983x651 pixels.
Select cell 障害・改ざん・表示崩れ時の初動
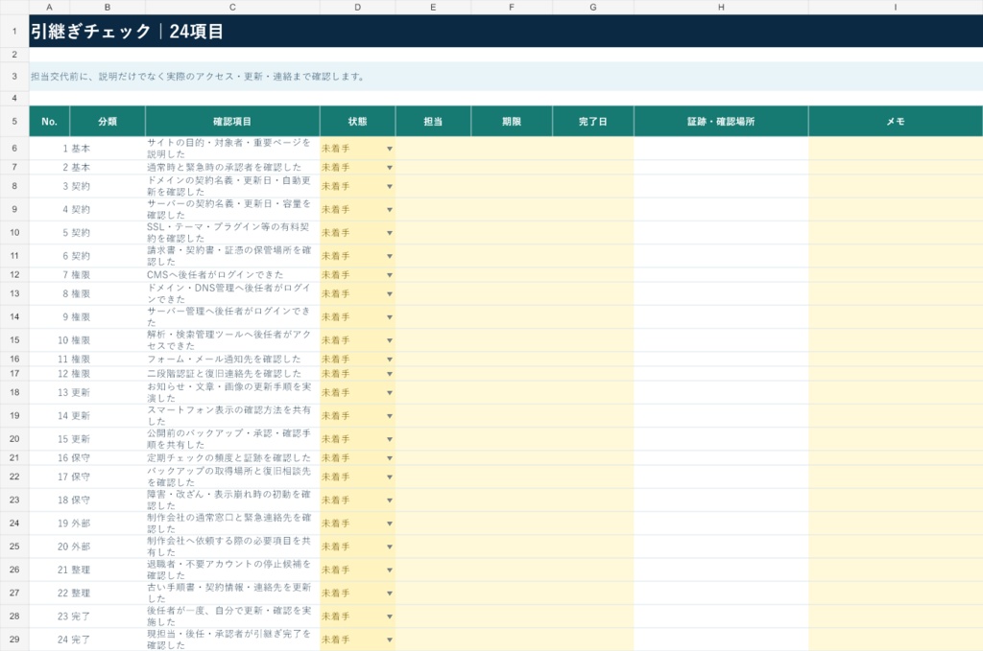pyautogui.click(x=232, y=500)
